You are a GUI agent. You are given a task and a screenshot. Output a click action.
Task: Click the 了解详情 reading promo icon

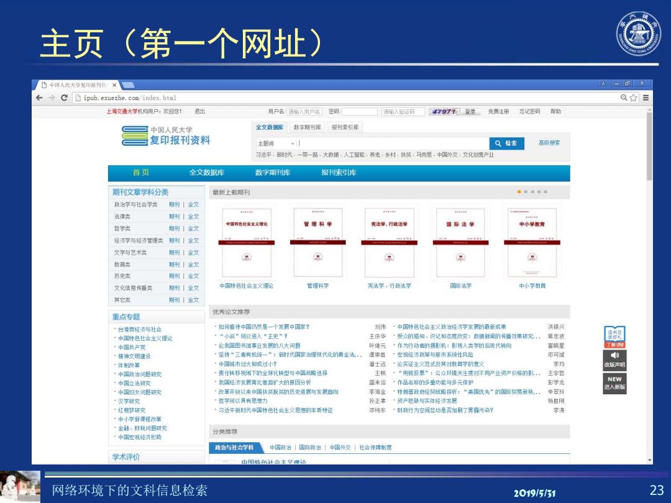(x=614, y=337)
